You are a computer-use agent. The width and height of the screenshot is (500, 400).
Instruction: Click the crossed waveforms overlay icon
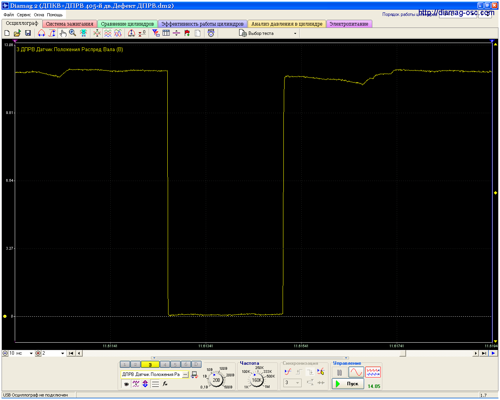pos(97,33)
